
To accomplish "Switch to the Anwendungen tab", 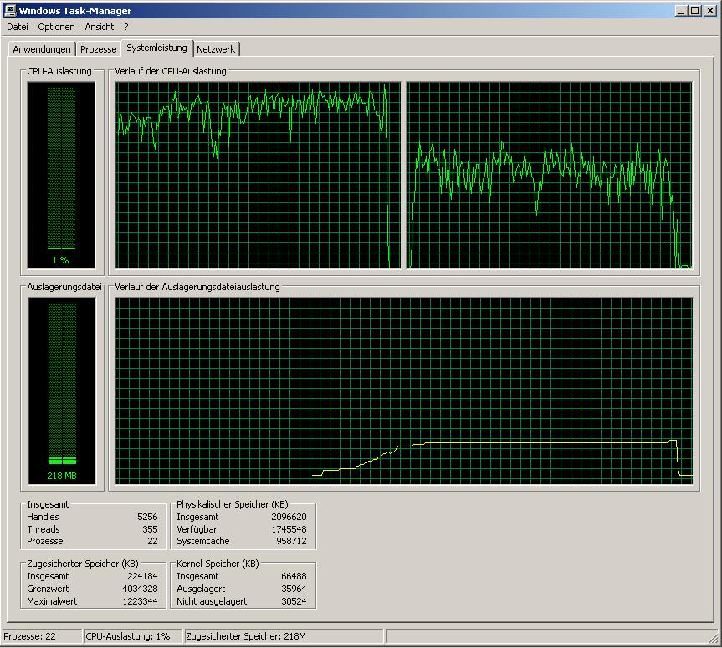I will pyautogui.click(x=42, y=49).
